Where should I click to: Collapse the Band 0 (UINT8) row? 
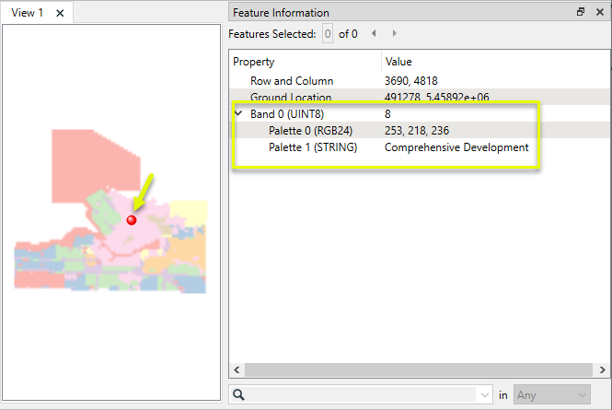238,114
